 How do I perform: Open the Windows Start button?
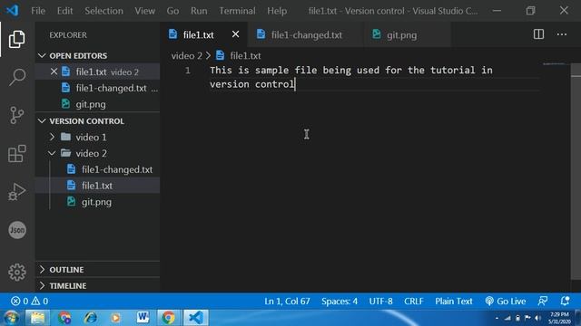(11, 318)
